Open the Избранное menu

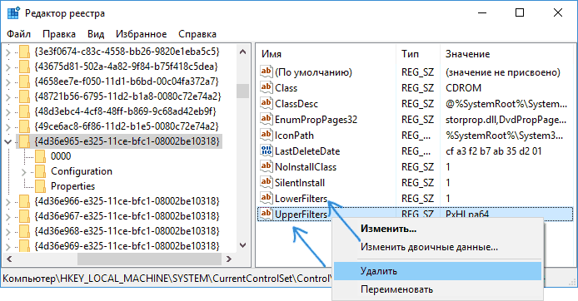[x=142, y=34]
